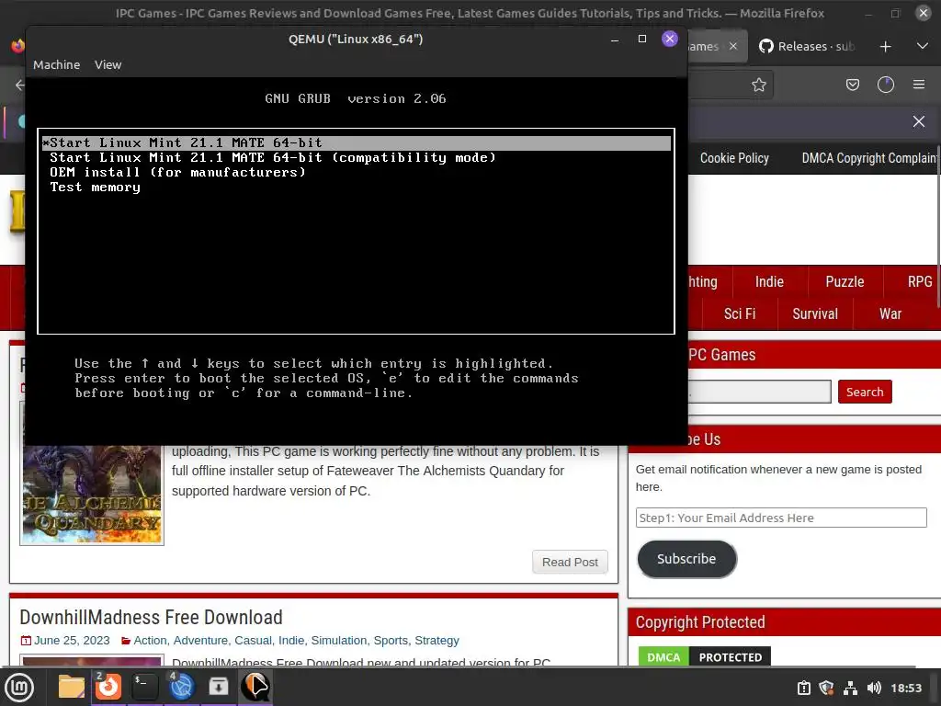Open the Firefox hamburger application menu
The width and height of the screenshot is (941, 706).
[x=919, y=85]
